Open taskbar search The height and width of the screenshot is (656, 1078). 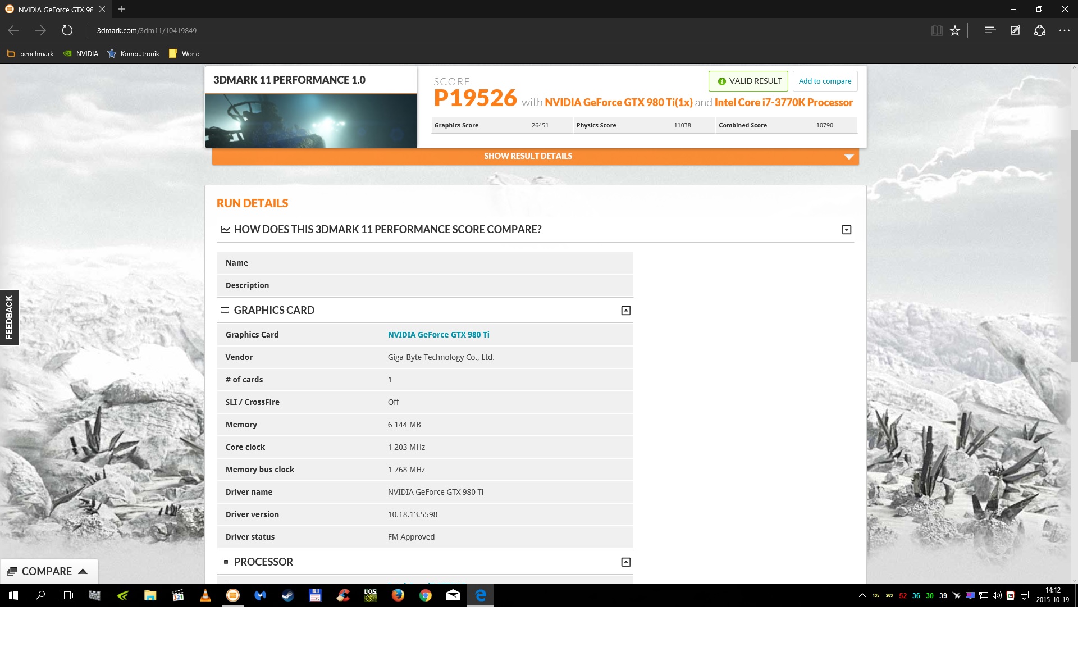pos(40,595)
